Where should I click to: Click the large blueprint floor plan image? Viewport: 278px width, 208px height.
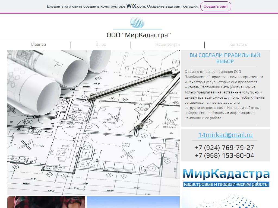coord(93,122)
